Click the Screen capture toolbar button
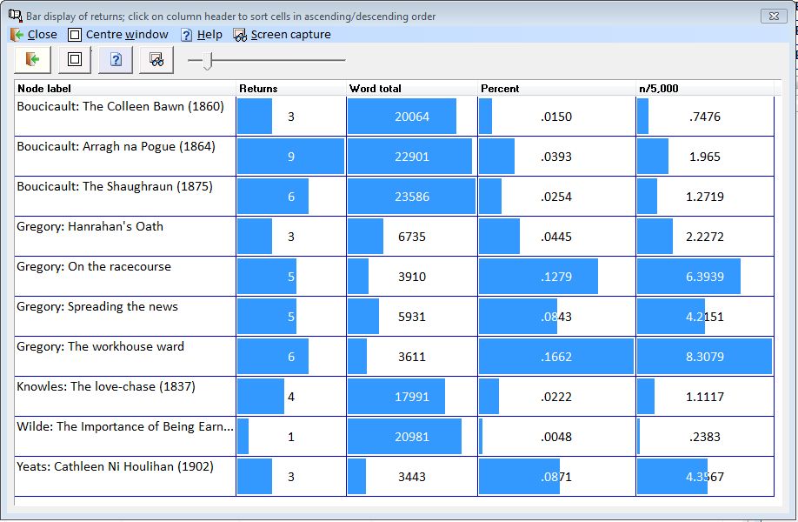 pyautogui.click(x=156, y=60)
